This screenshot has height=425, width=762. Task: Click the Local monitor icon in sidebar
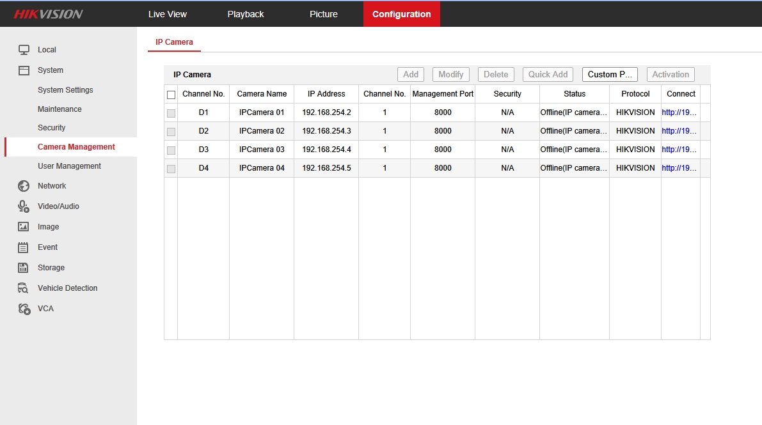pos(24,50)
